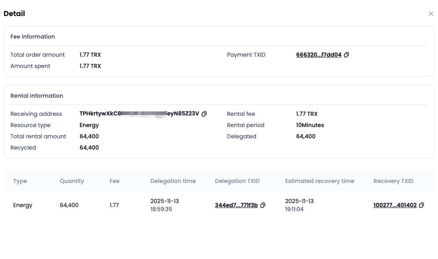The image size is (438, 259).
Task: Click the Rental information section title
Action: pyautogui.click(x=37, y=96)
